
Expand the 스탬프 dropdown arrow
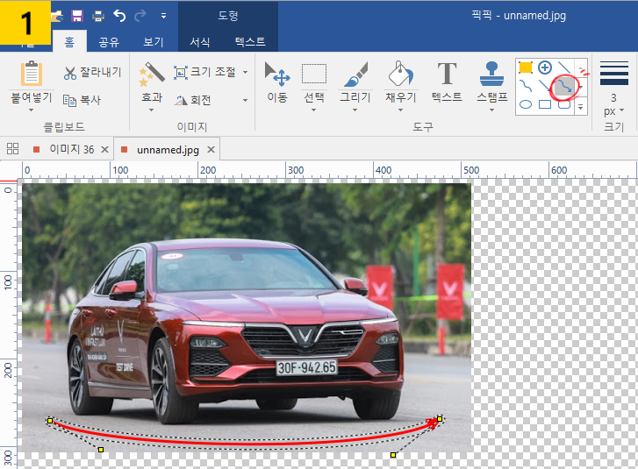[492, 110]
